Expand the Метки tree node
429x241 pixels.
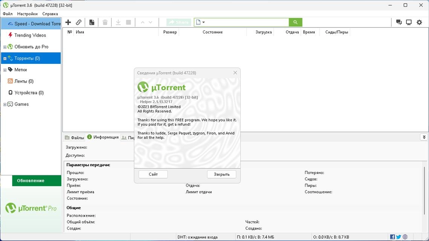coord(5,70)
